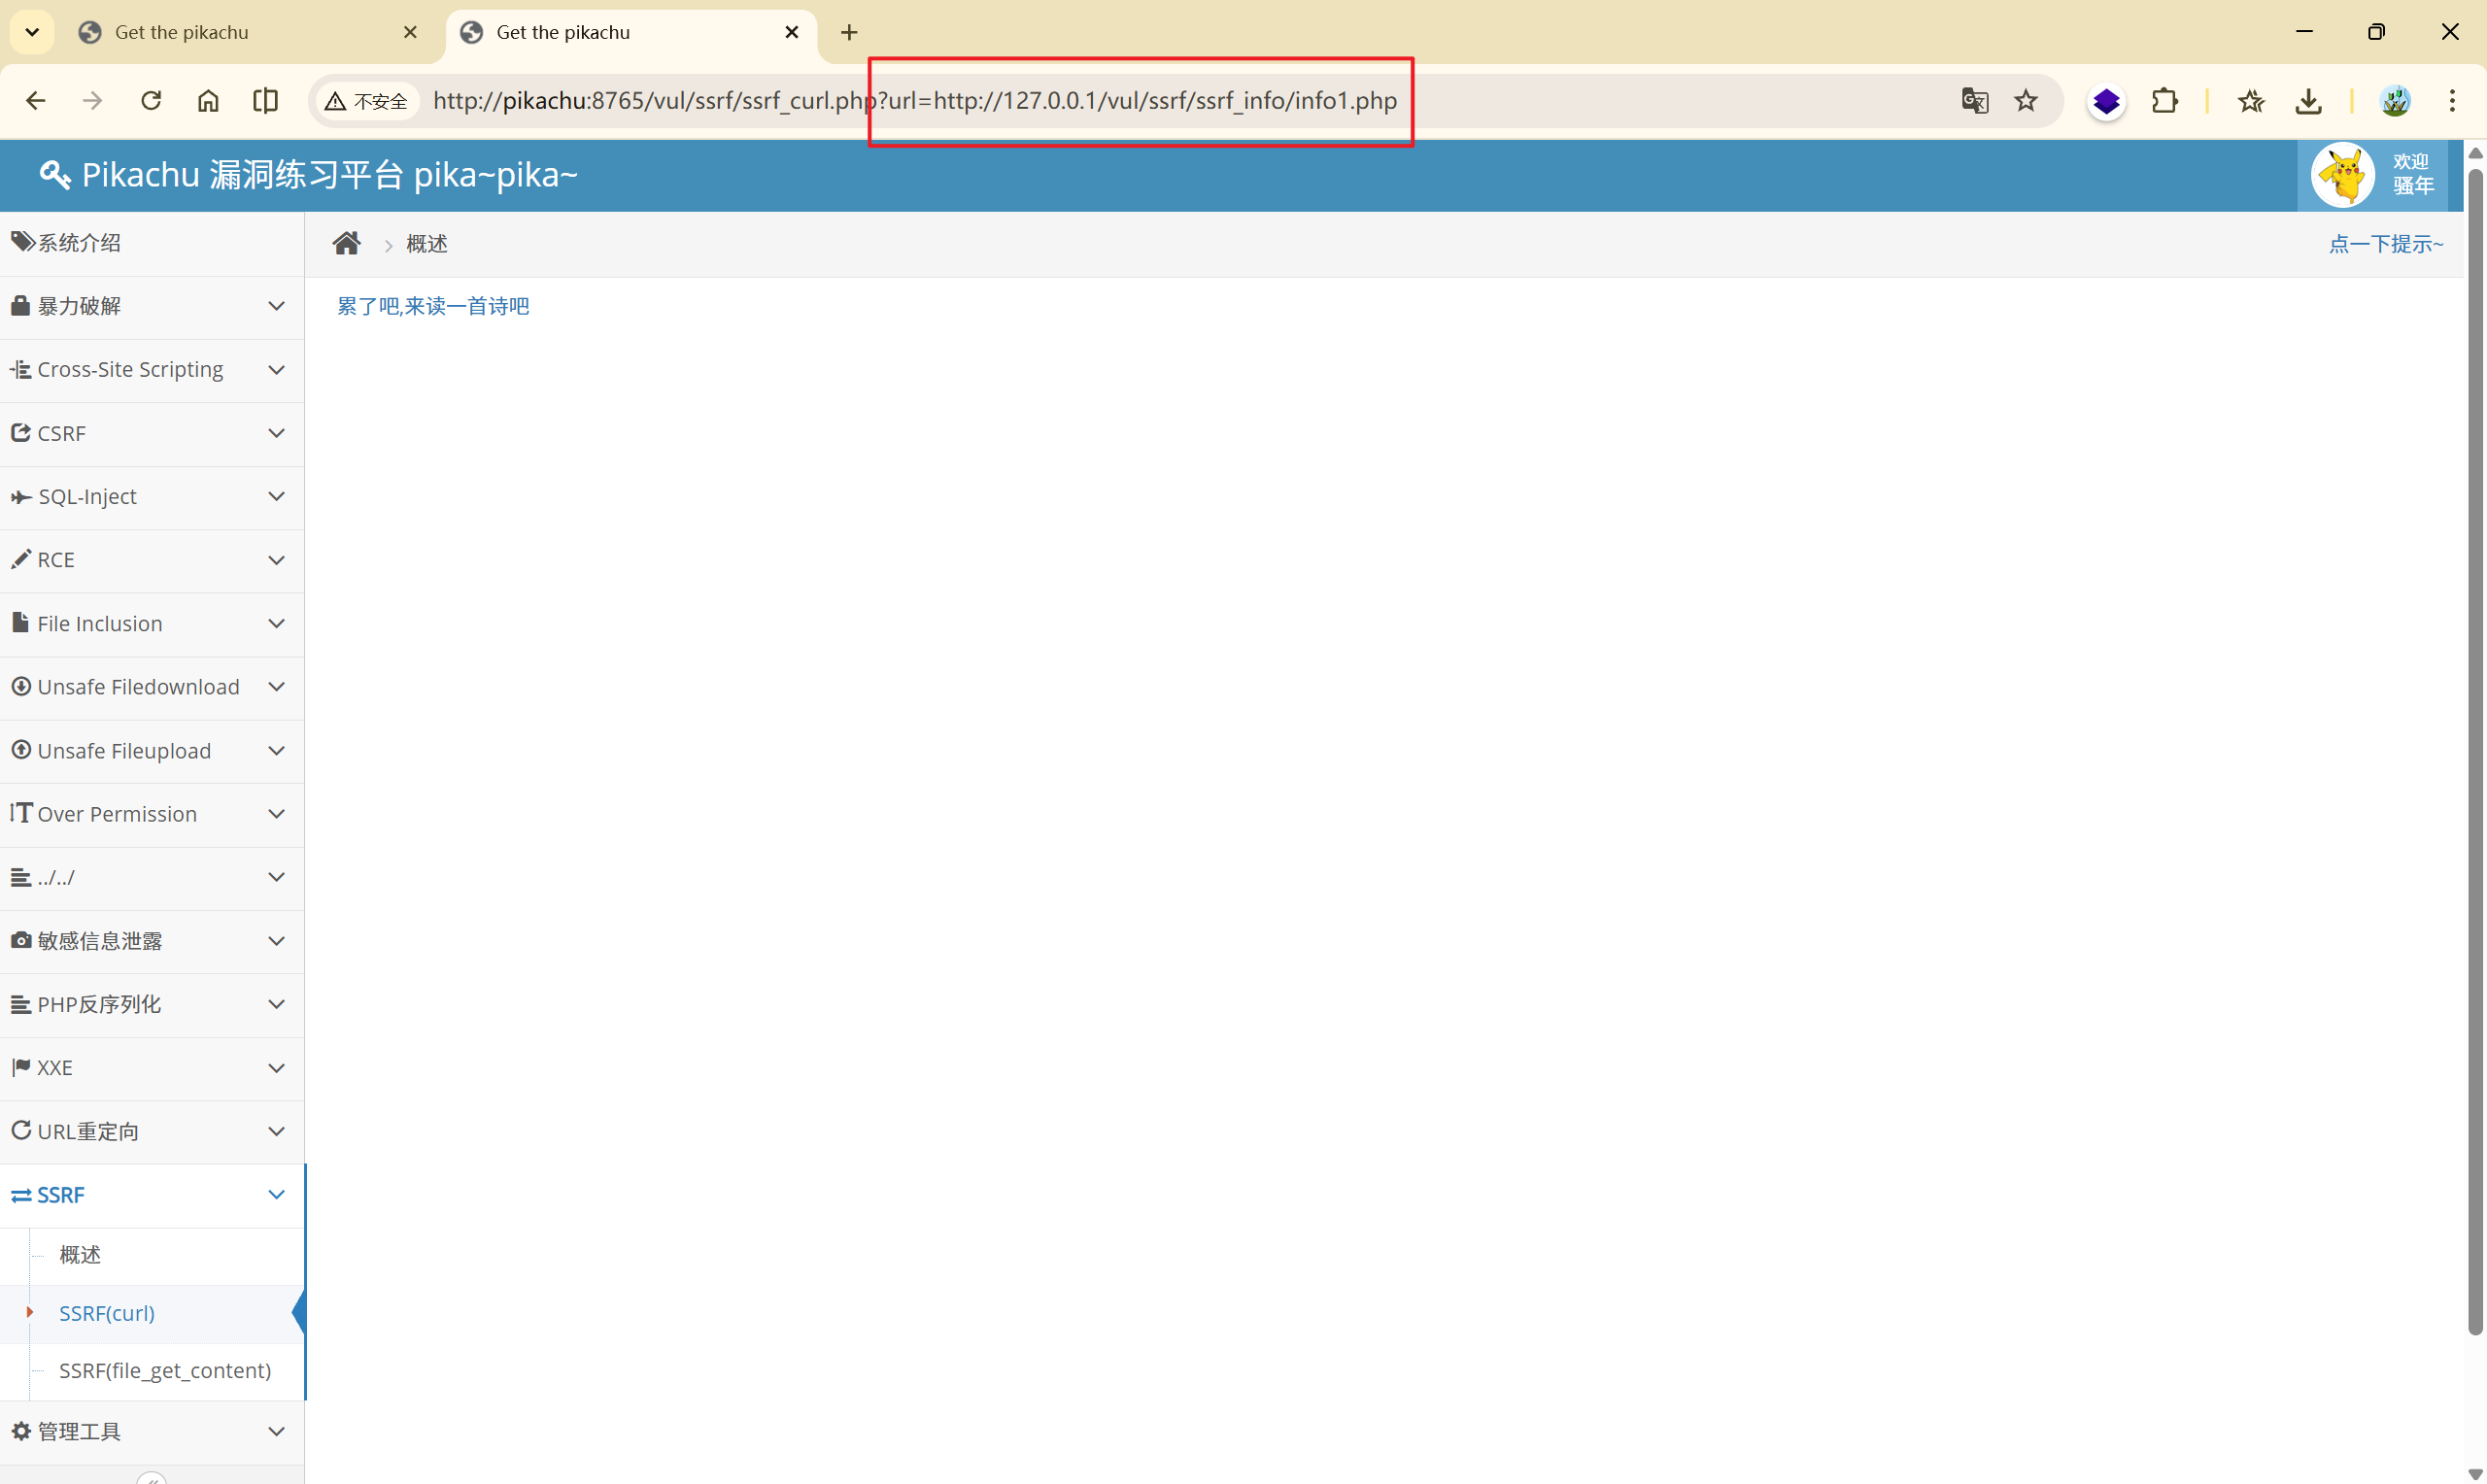Screen dimensions: 2487x1484
Task: Bookmark this page with the star icon
Action: coord(2025,100)
